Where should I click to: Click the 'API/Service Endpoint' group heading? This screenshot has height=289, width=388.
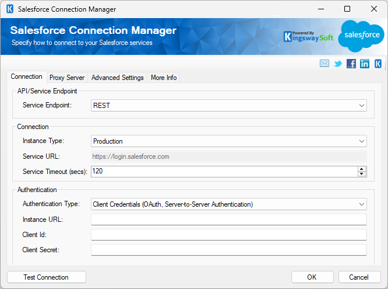[x=47, y=91]
